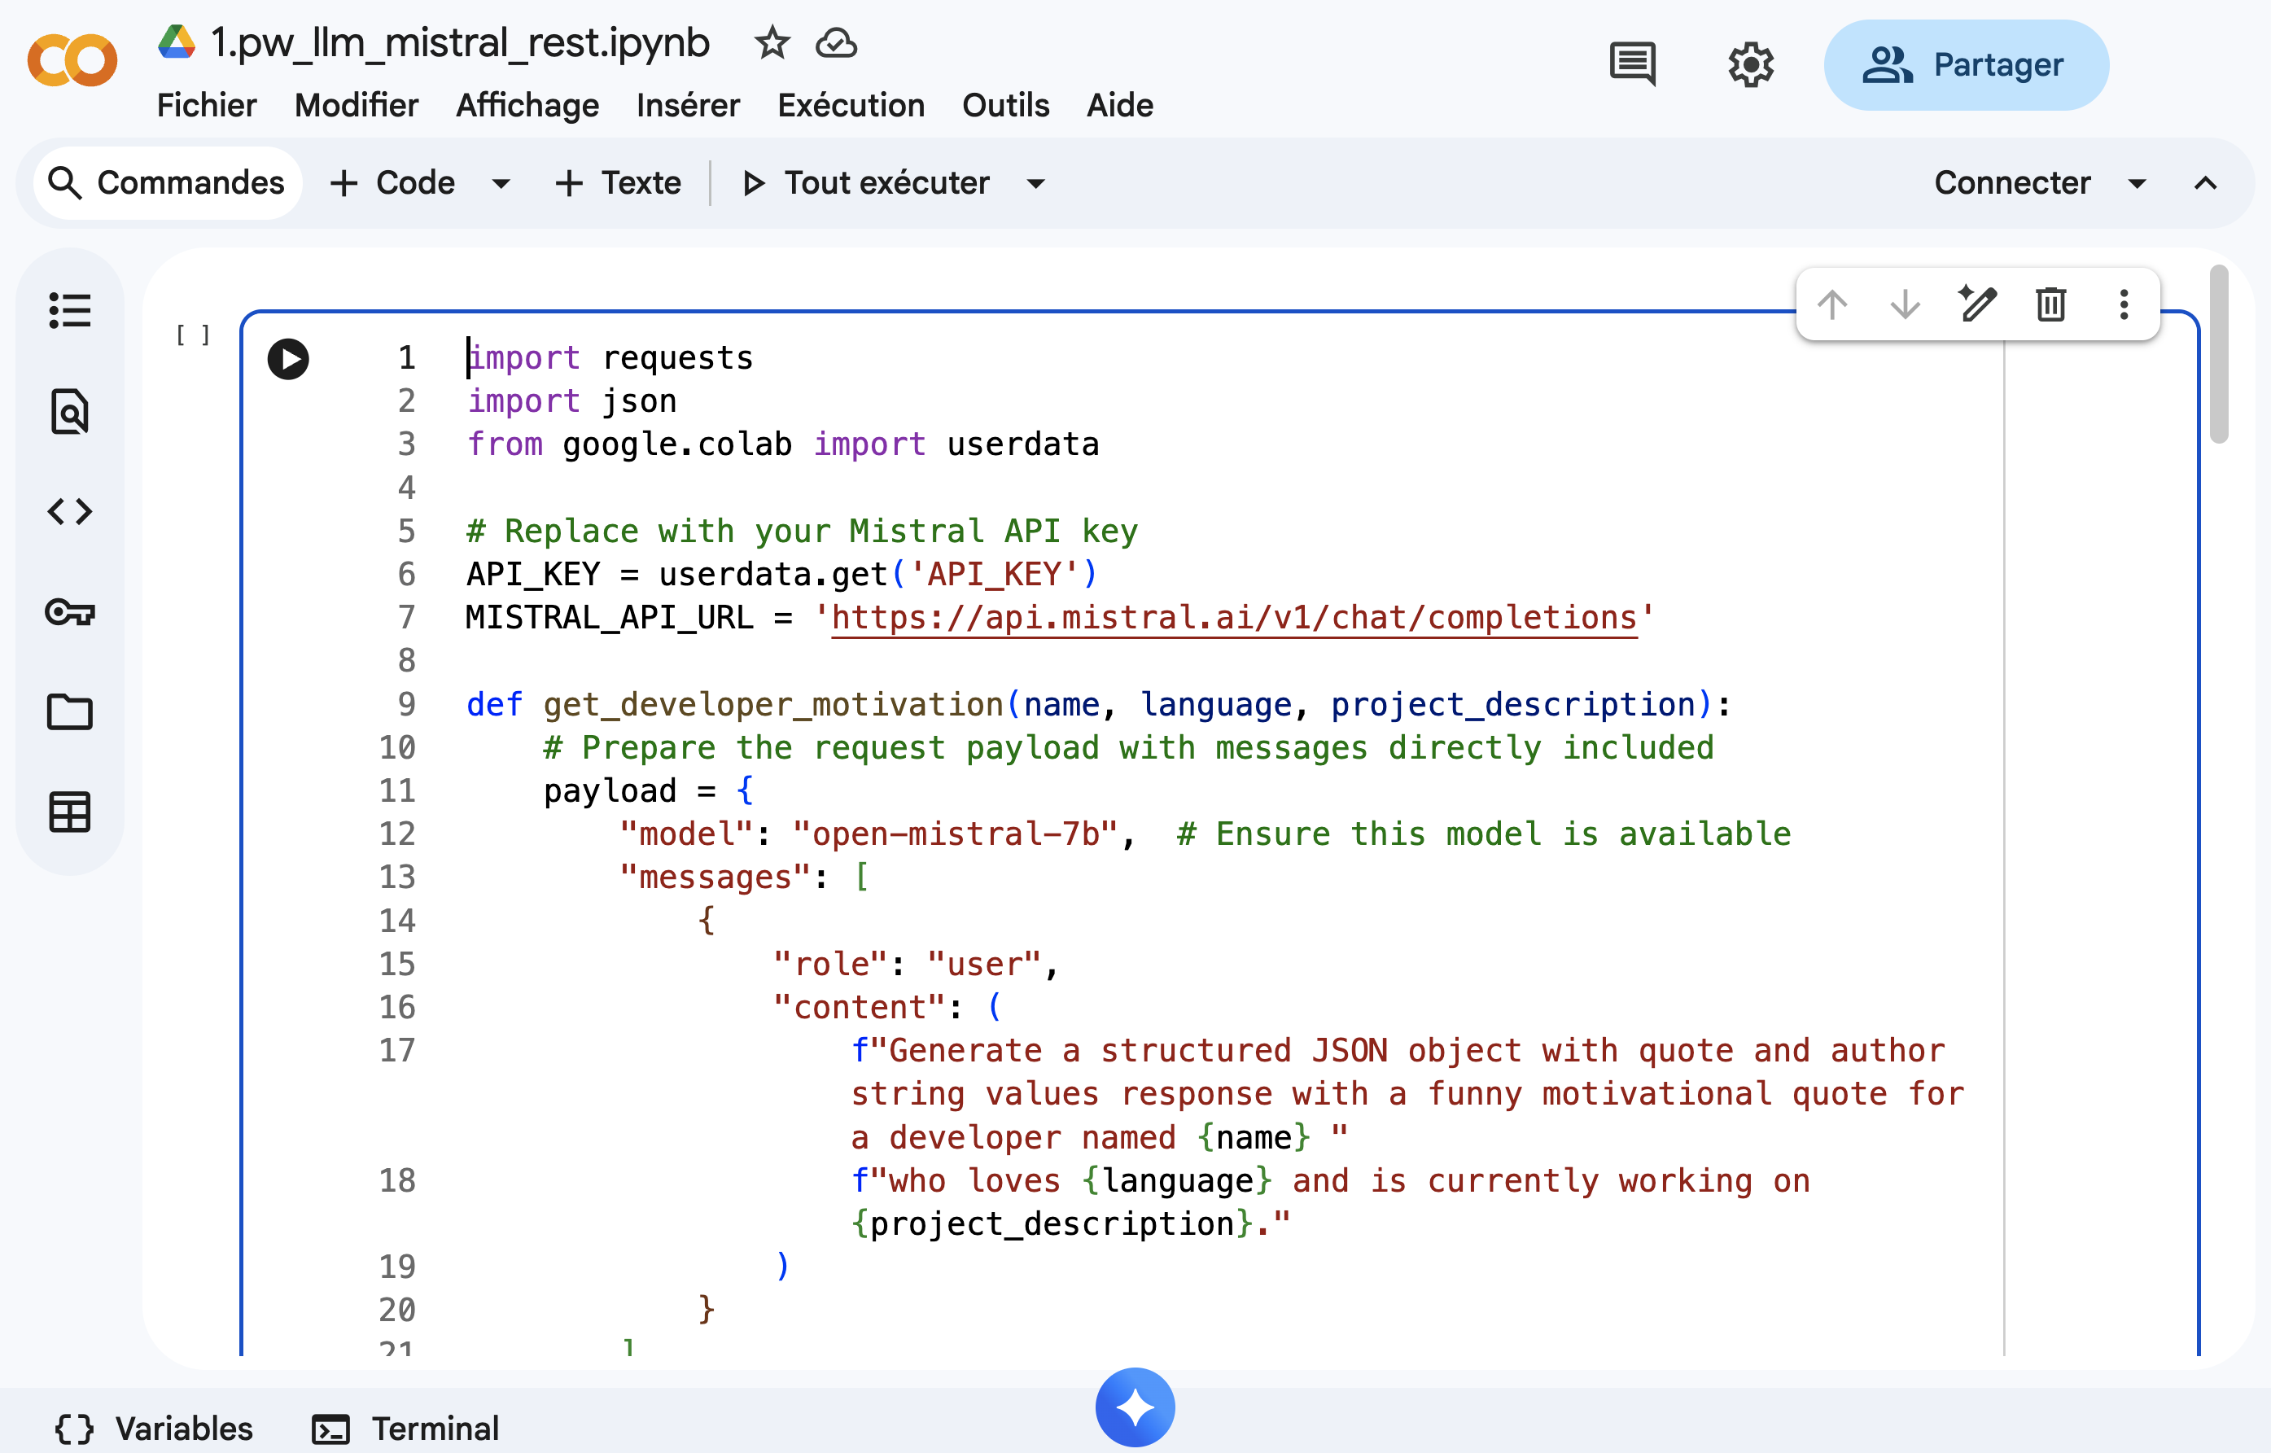
Task: Open the Secrets key icon panel
Action: [70, 612]
